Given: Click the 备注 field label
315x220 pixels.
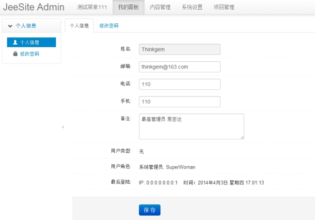Looking at the screenshot, I should point(126,118).
